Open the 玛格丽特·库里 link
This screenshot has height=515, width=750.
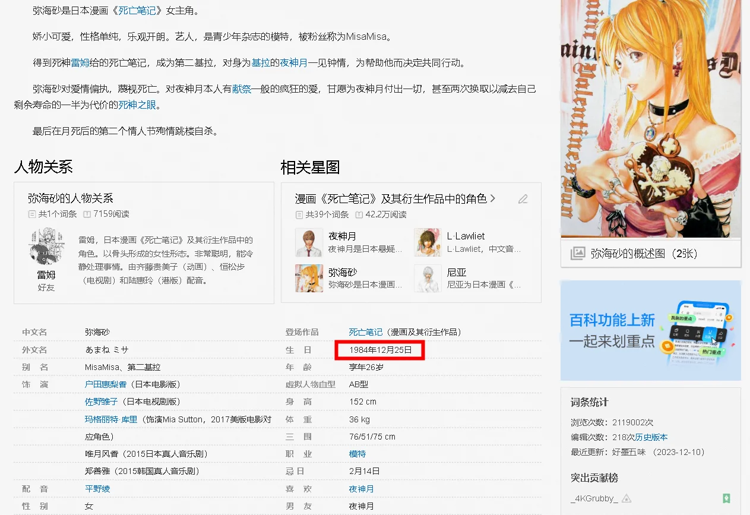pyautogui.click(x=111, y=419)
